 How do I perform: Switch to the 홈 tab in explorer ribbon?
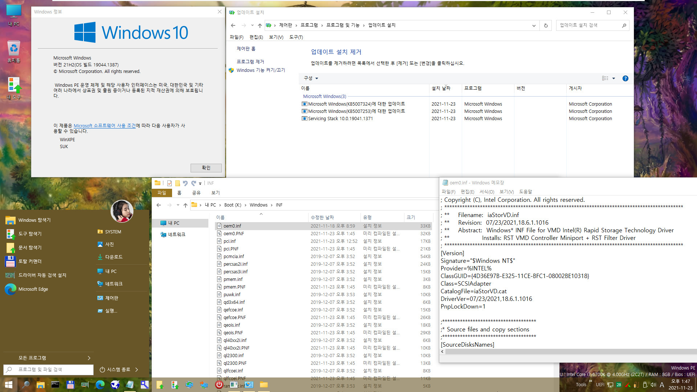[179, 193]
